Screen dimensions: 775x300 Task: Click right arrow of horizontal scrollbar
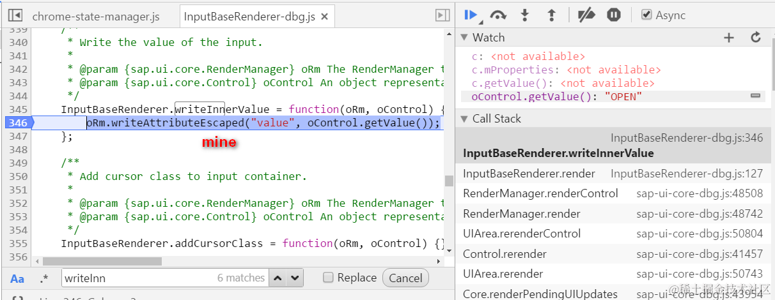(x=439, y=261)
